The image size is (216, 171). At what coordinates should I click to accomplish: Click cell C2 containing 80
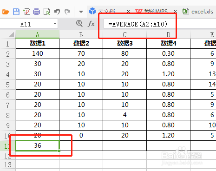point(124,54)
